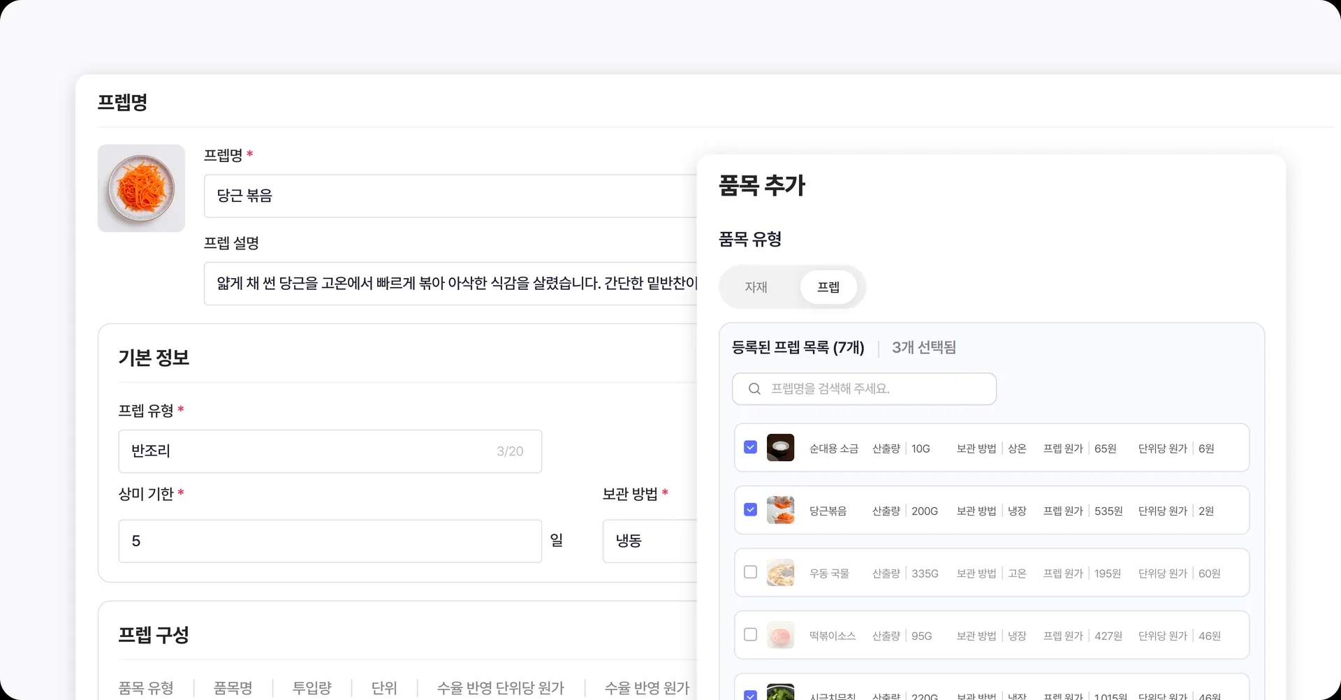
Task: Click the 상미 기한 days input field
Action: click(330, 541)
